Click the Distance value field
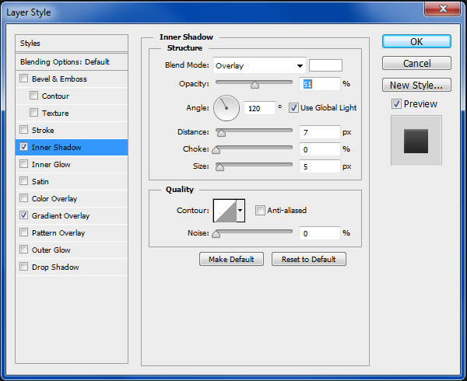Screen dimensions: 467x381 point(320,132)
